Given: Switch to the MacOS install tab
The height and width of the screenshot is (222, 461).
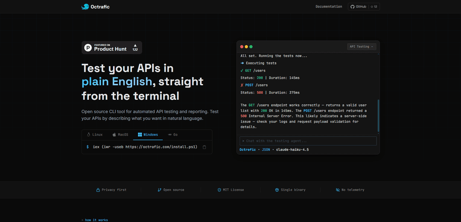Looking at the screenshot, I should pyautogui.click(x=120, y=135).
